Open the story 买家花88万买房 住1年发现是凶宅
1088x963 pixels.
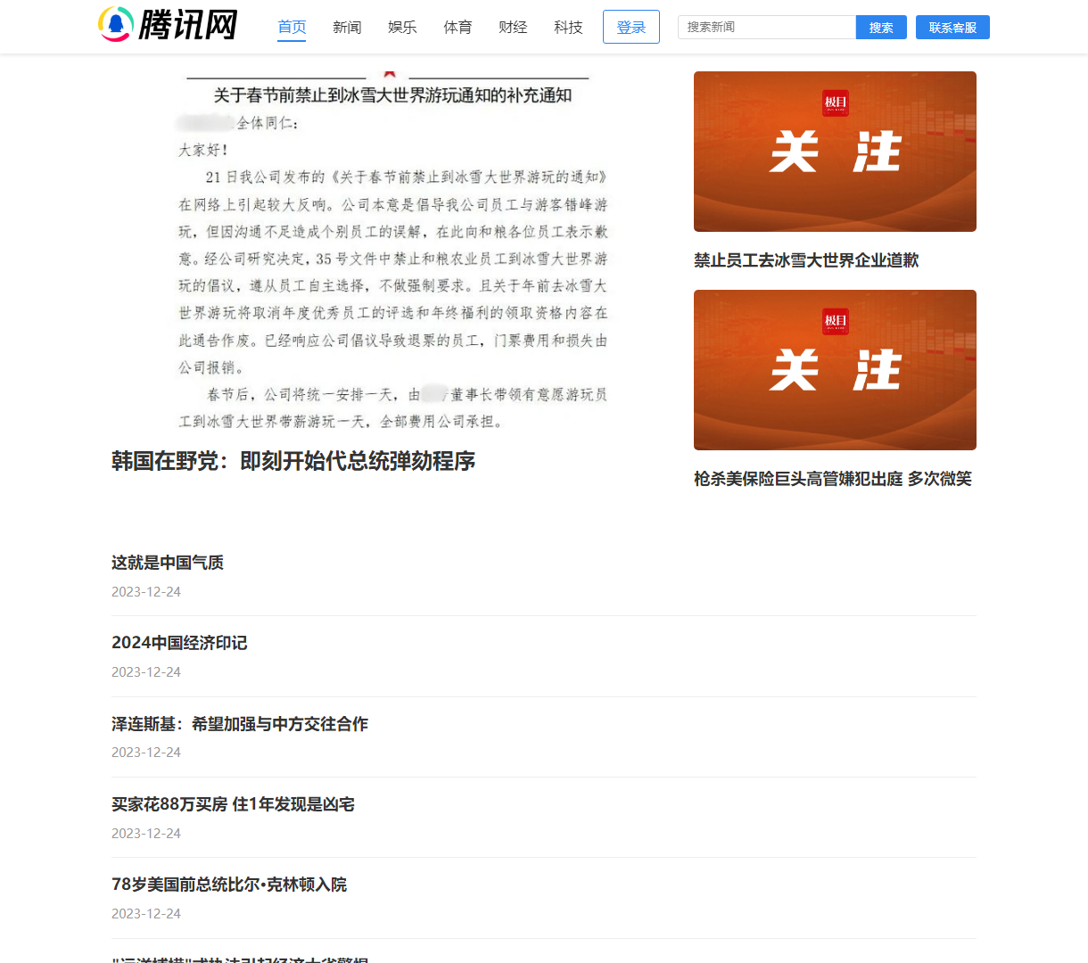pos(232,804)
